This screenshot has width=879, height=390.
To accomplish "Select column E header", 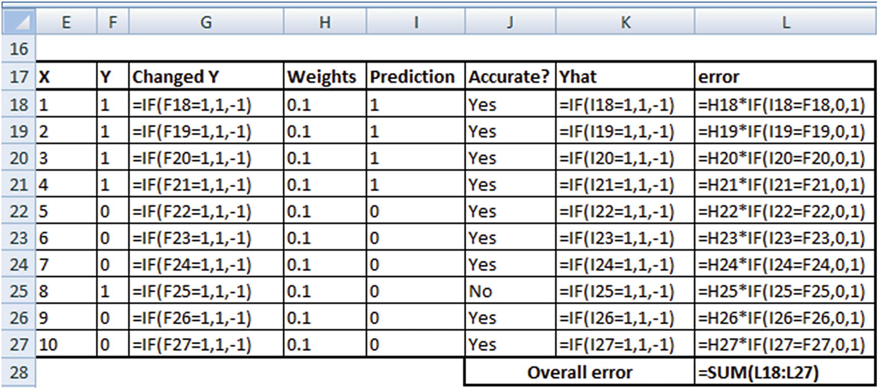I will click(x=66, y=22).
